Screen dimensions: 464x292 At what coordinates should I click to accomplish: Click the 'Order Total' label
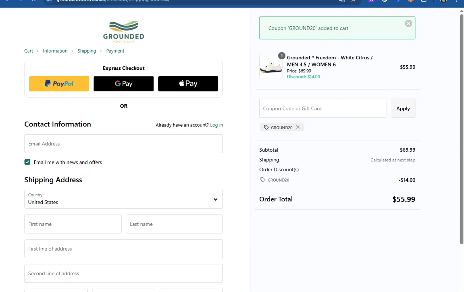[276, 199]
